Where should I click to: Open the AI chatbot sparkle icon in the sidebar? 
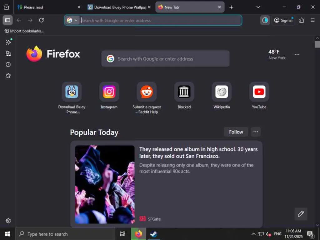pyautogui.click(x=8, y=42)
